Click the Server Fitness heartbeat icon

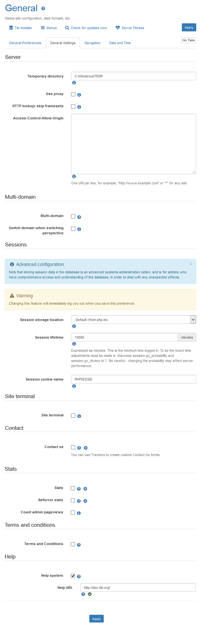click(x=118, y=28)
